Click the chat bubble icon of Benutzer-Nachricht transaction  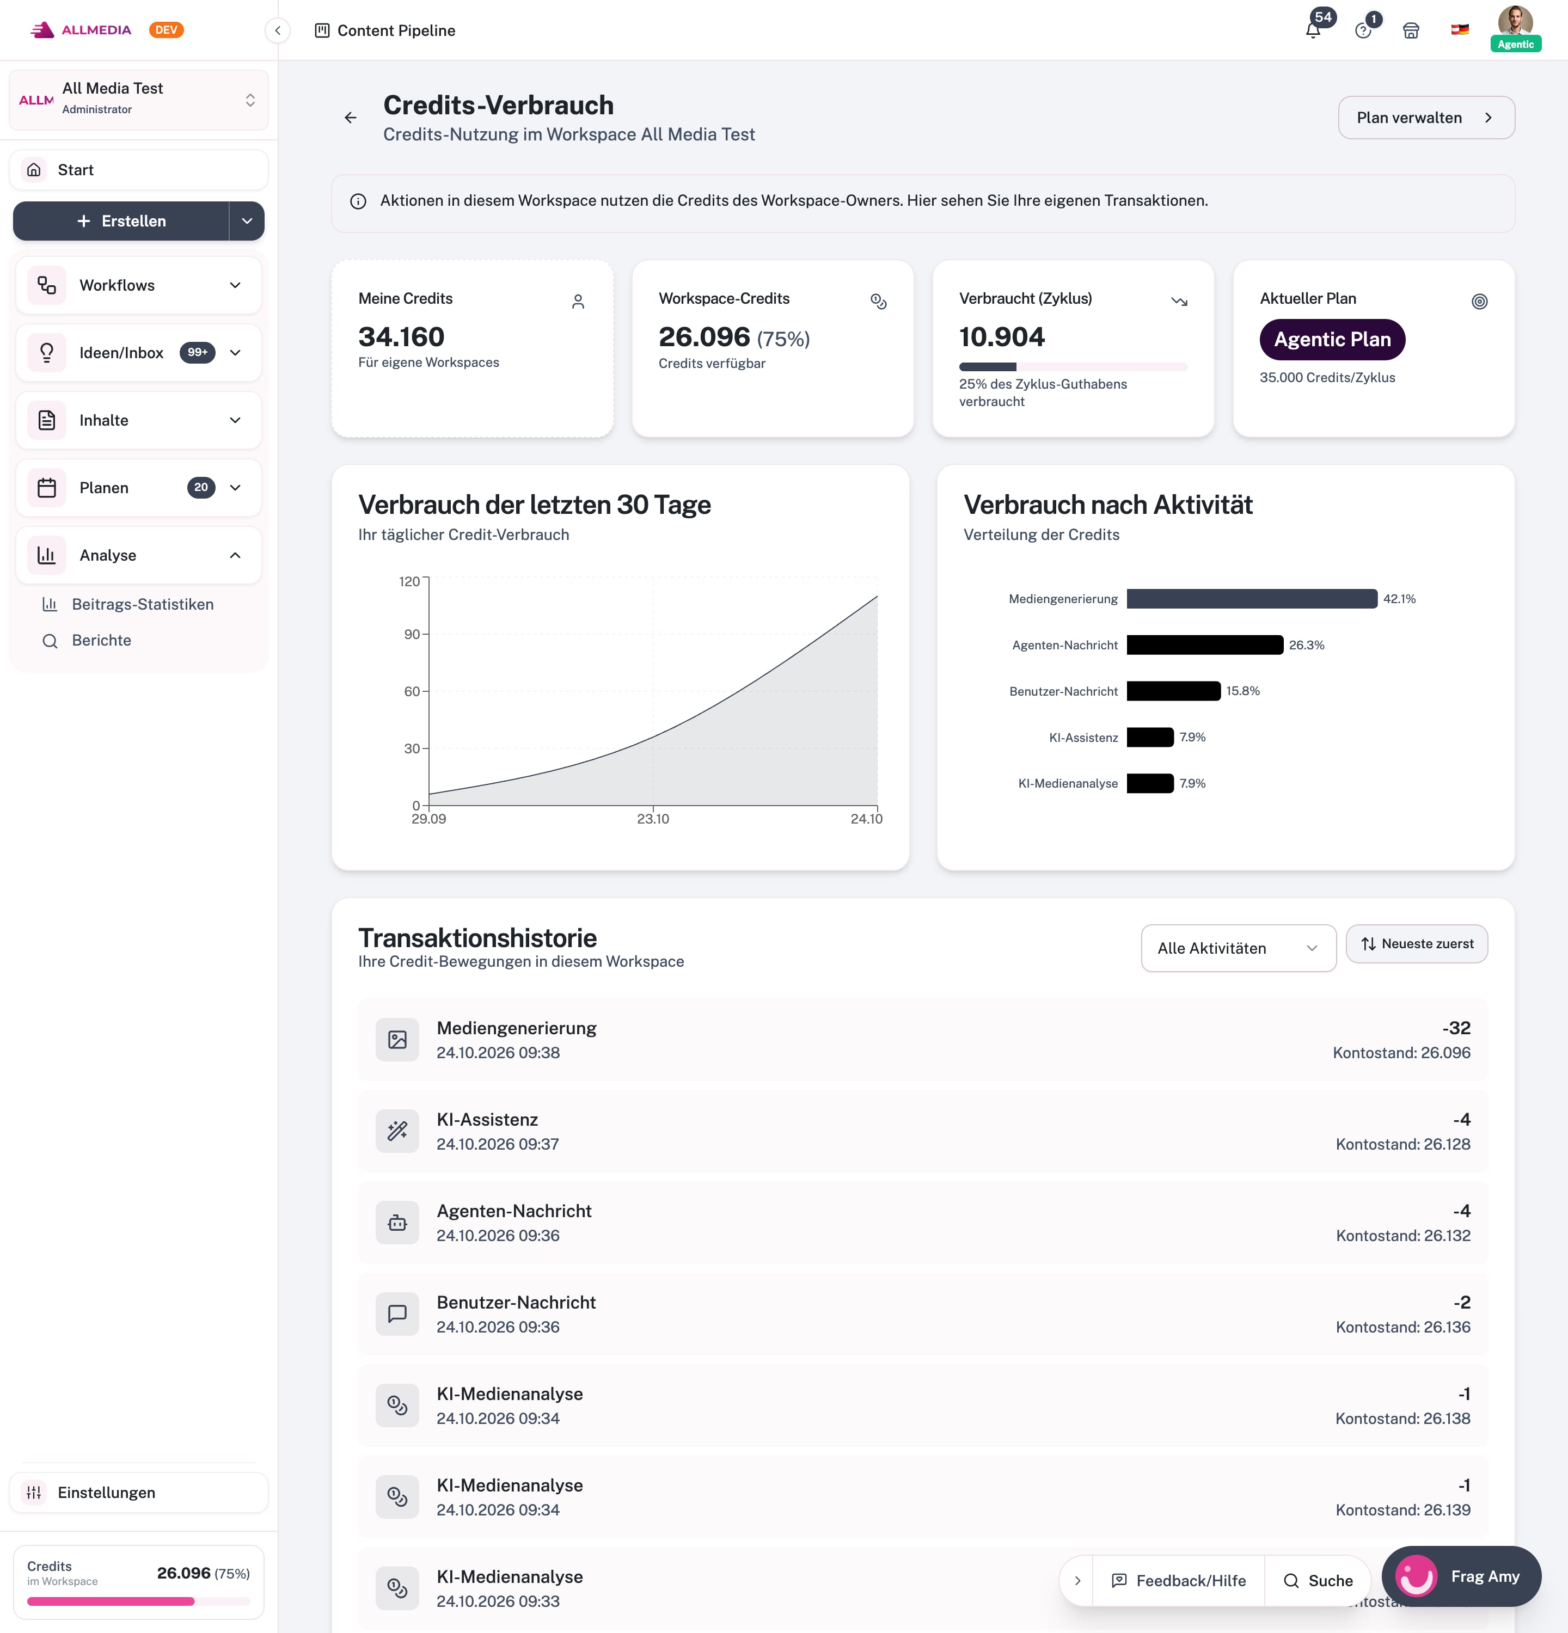[397, 1314]
